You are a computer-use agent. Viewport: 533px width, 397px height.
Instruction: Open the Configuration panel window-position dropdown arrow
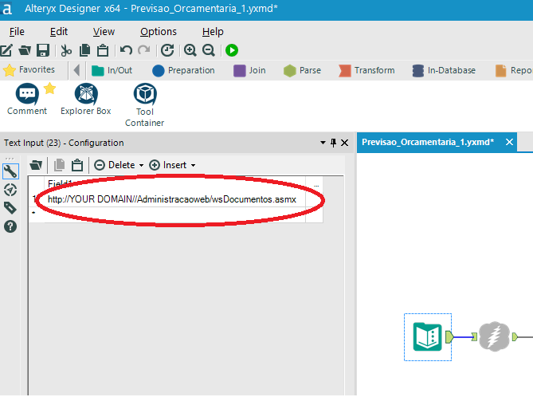point(323,143)
